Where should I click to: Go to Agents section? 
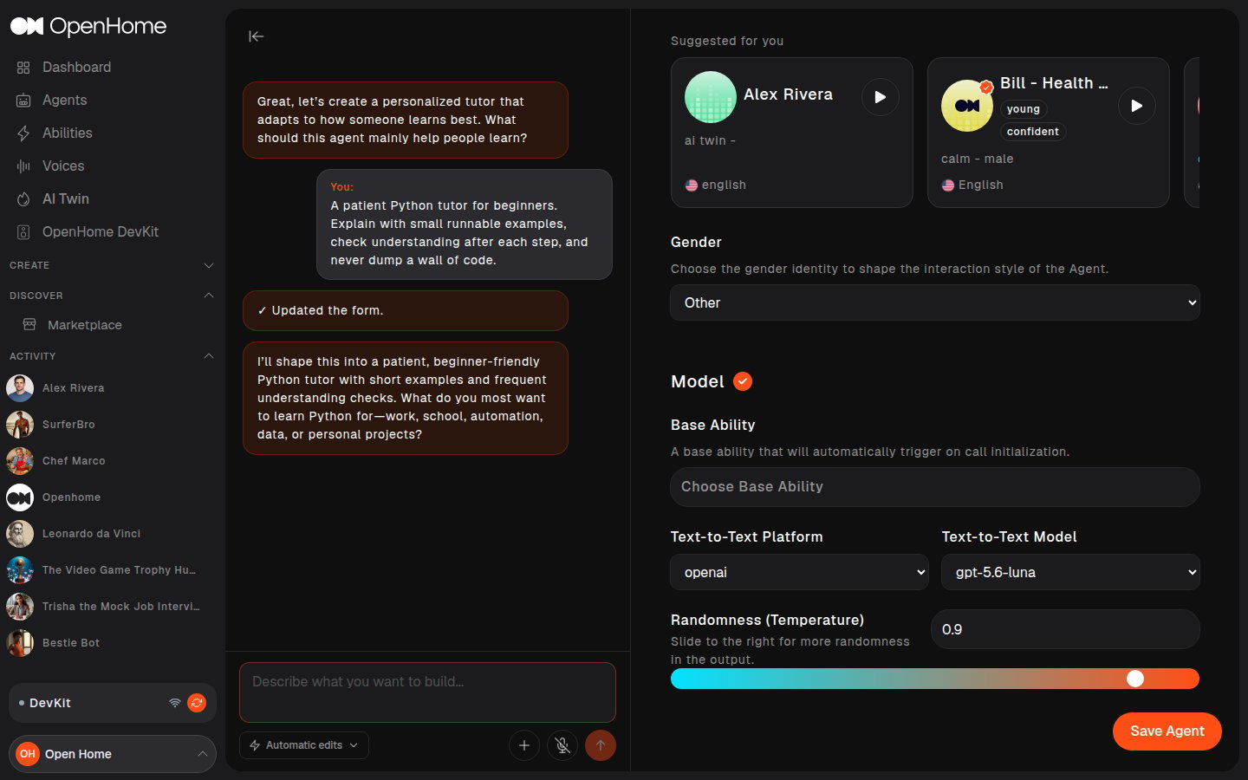(64, 100)
